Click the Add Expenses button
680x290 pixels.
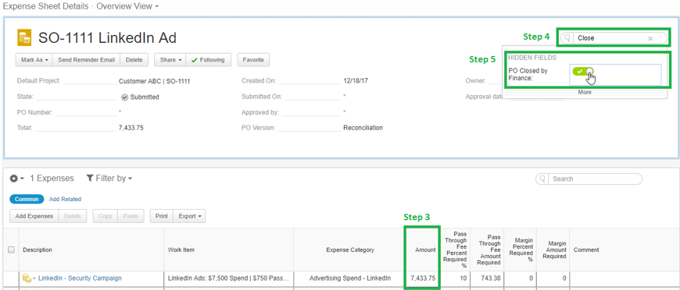[x=34, y=216]
